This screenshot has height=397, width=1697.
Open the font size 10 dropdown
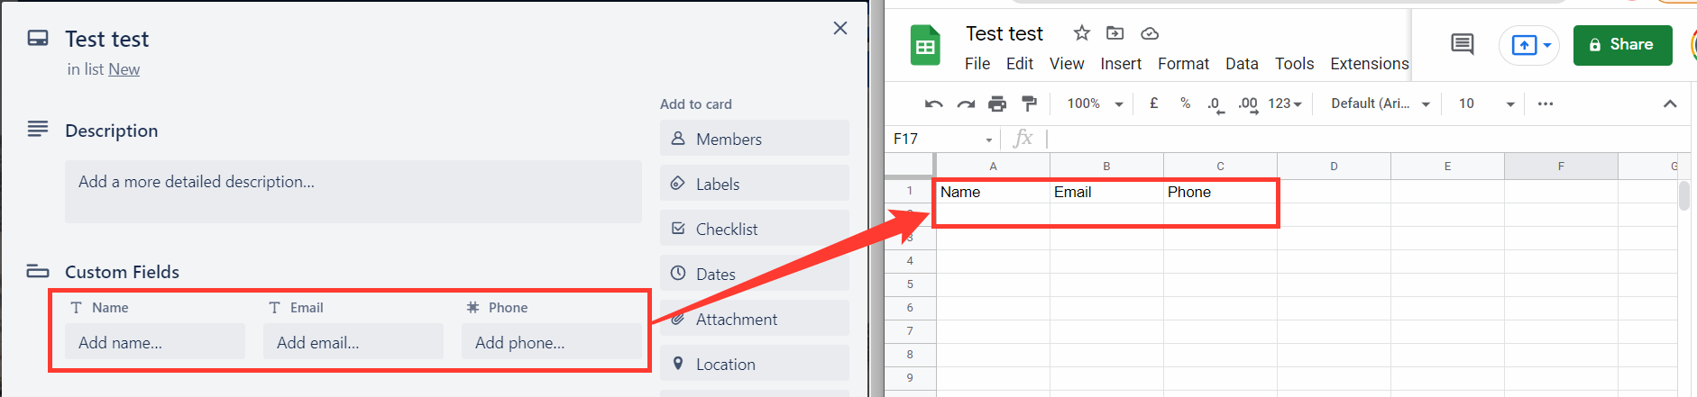[1485, 104]
